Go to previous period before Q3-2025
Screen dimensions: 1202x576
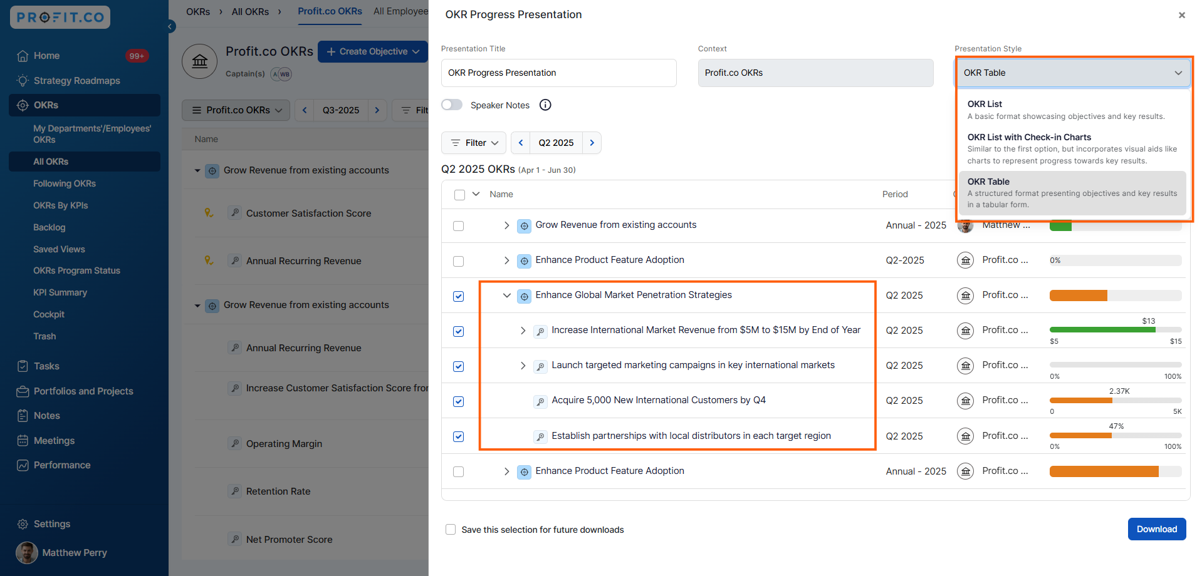pos(305,110)
